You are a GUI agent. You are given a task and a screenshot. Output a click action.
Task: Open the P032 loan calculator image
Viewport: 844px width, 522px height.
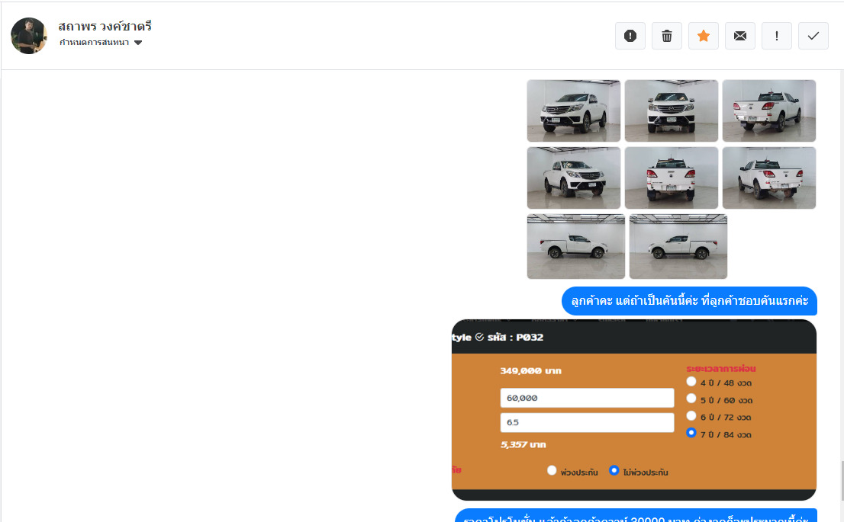click(634, 410)
